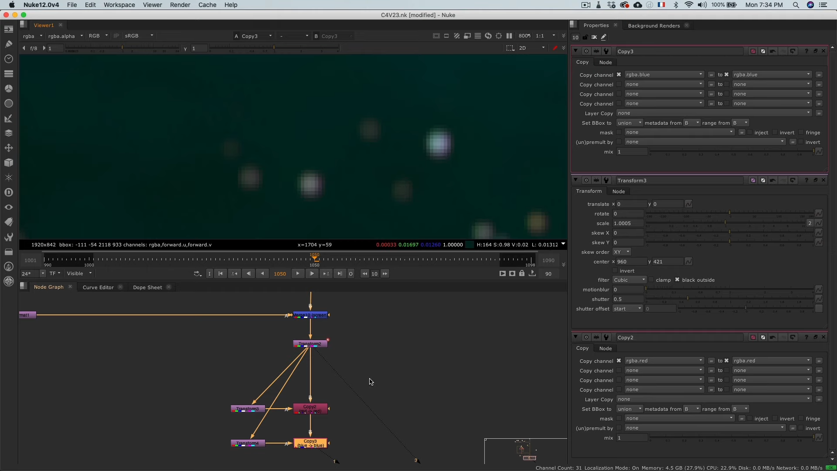Select the Copy3 node in Node Graph
The image size is (837, 471).
(x=310, y=443)
